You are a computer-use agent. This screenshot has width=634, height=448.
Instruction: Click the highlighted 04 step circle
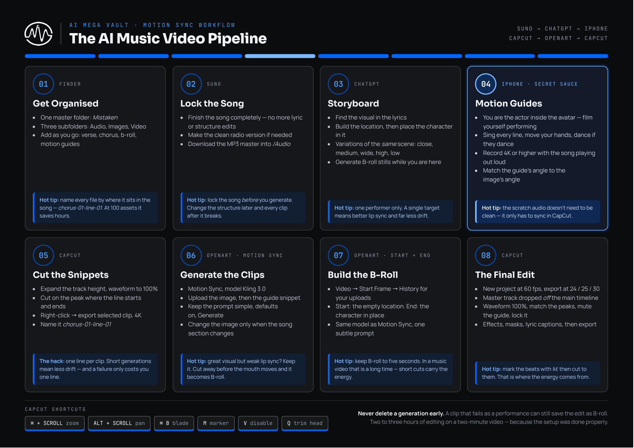[x=486, y=84]
